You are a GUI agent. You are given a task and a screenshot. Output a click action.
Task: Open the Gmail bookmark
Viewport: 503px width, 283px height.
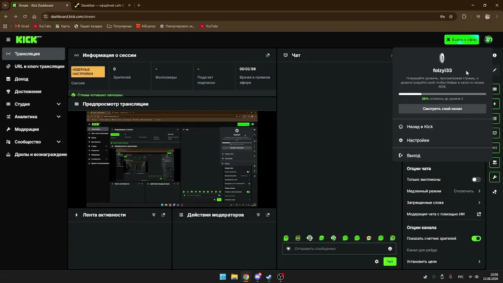click(22, 26)
